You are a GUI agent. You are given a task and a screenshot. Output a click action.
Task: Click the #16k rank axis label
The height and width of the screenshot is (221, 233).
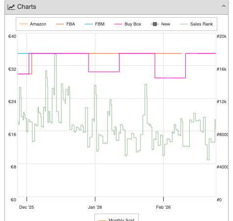click(222, 69)
